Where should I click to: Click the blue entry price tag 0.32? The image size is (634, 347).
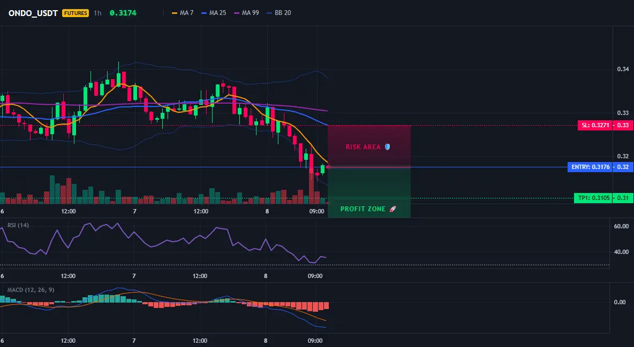(623, 167)
